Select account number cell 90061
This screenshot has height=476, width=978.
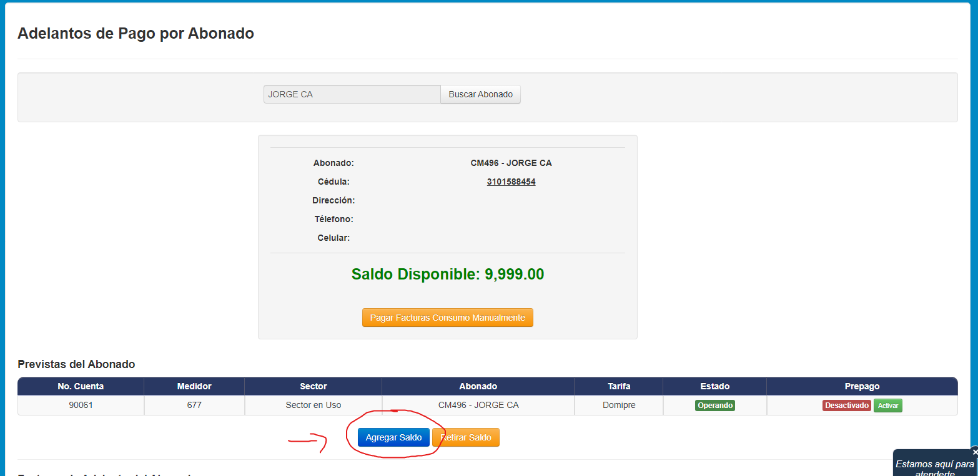coord(81,406)
